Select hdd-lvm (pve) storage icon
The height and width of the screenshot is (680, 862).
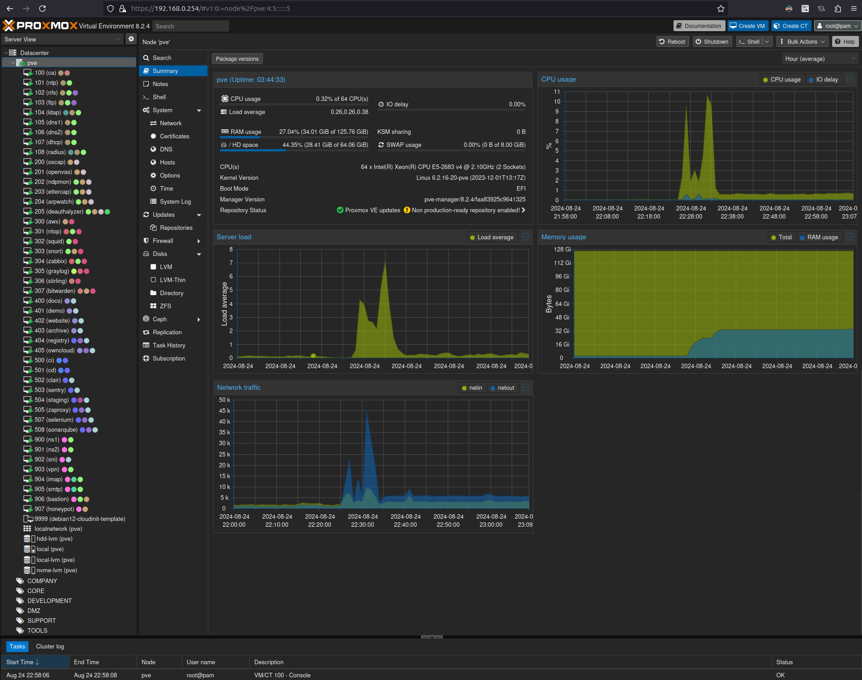click(29, 539)
